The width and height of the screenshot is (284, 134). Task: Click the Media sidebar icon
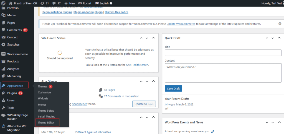(x=3, y=15)
